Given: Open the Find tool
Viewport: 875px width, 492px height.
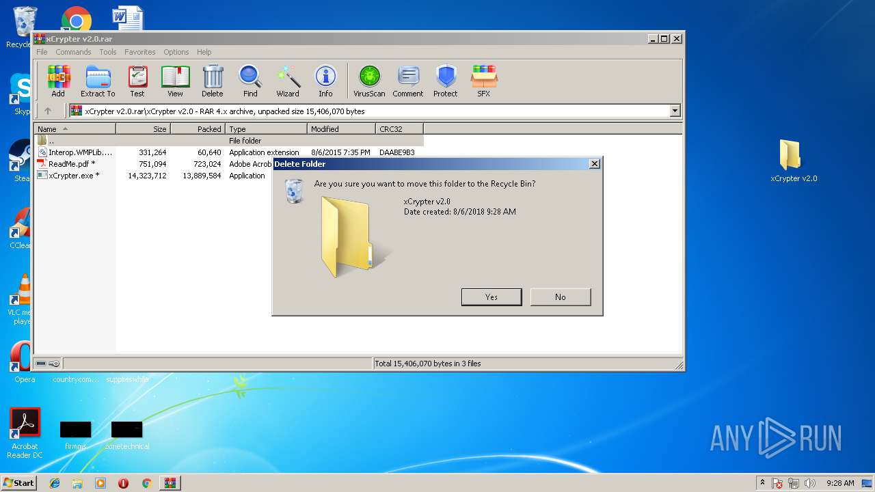Looking at the screenshot, I should [x=250, y=81].
